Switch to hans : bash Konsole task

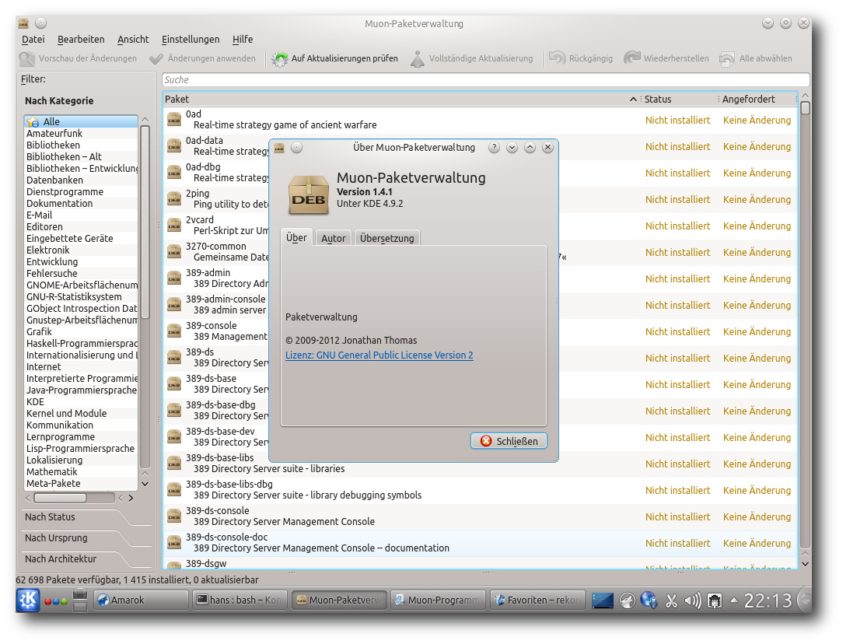240,600
